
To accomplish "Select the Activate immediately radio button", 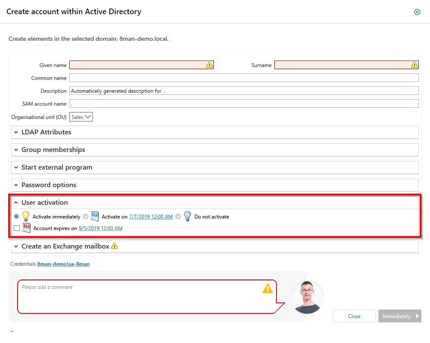I will (x=16, y=217).
